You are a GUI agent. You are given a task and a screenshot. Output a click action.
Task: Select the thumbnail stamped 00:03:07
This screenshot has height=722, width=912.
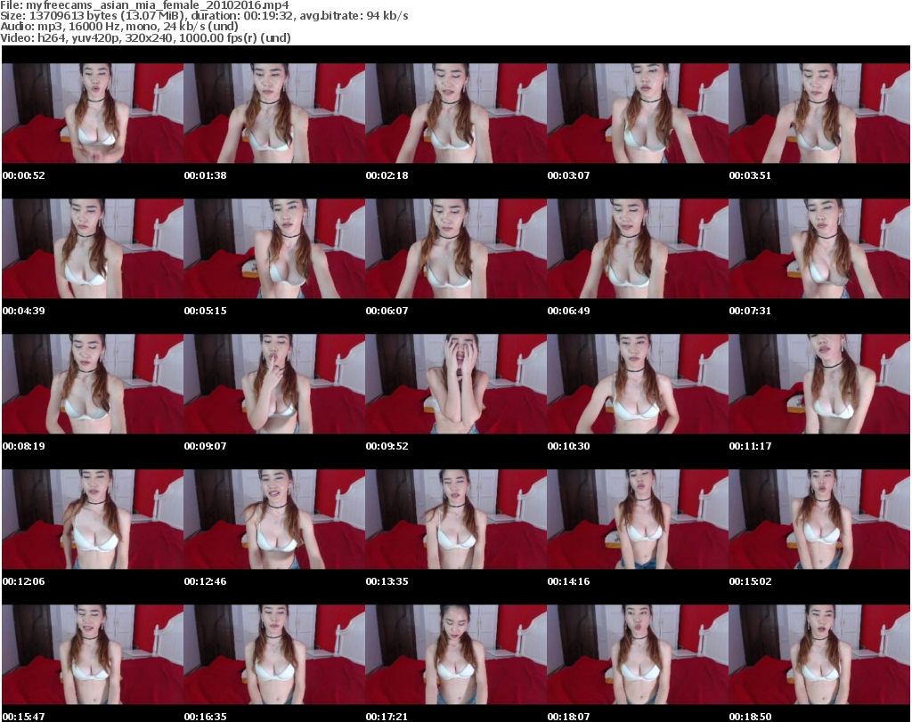click(638, 113)
